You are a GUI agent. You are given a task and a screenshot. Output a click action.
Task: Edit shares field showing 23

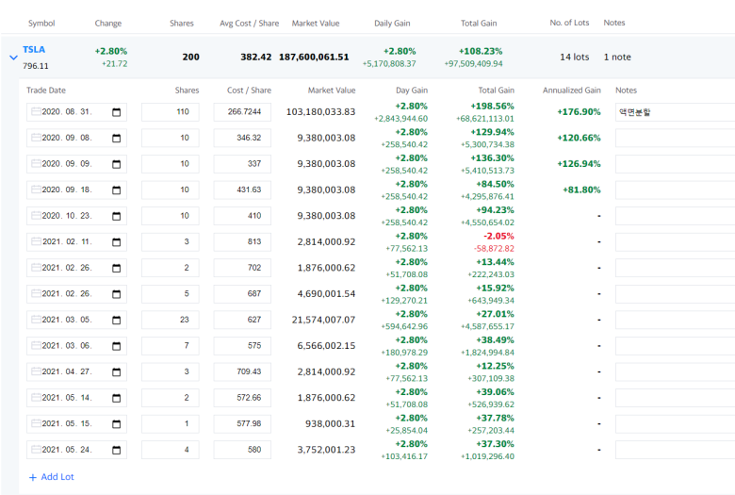(x=171, y=320)
